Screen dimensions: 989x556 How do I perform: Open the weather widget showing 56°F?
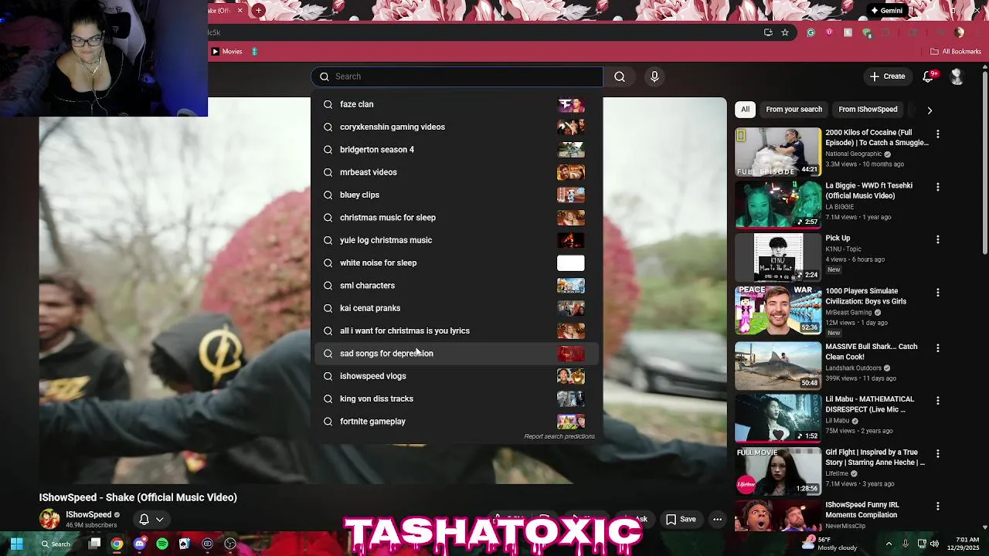click(829, 544)
